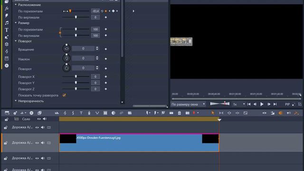Open the T titles library in sidebar
304x171 pixels.
pyautogui.click(x=7, y=30)
